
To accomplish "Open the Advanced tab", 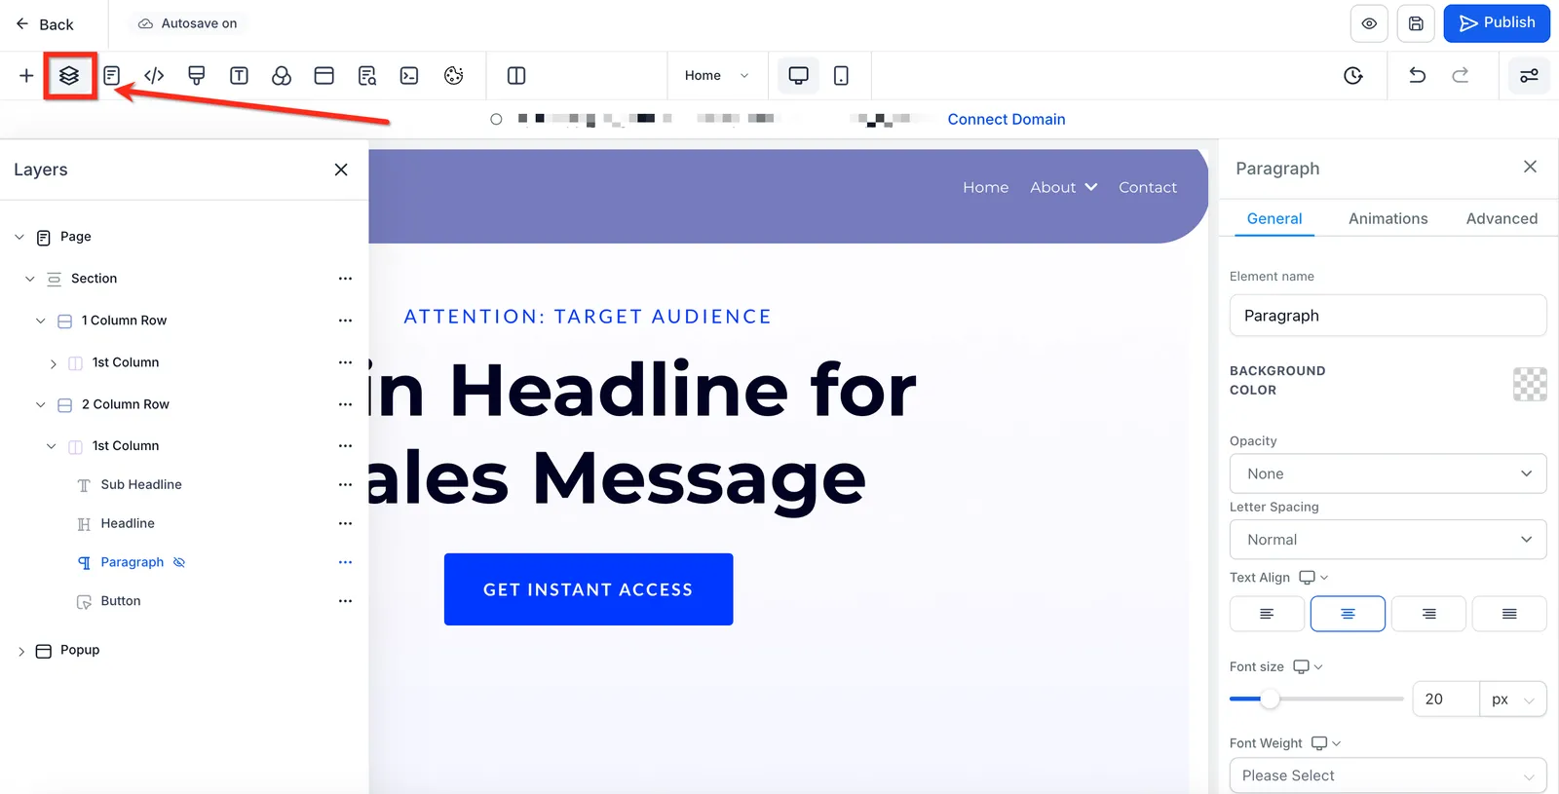I will [1502, 218].
